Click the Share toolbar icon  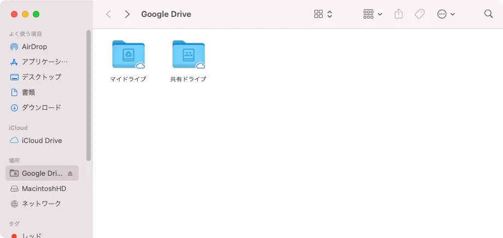(x=399, y=14)
